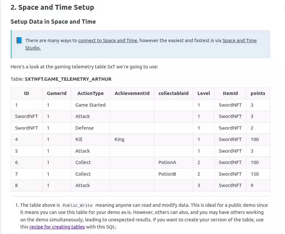The width and height of the screenshot is (285, 234).
Task: Open the "recipe for creating tables" link
Action: 57,227
